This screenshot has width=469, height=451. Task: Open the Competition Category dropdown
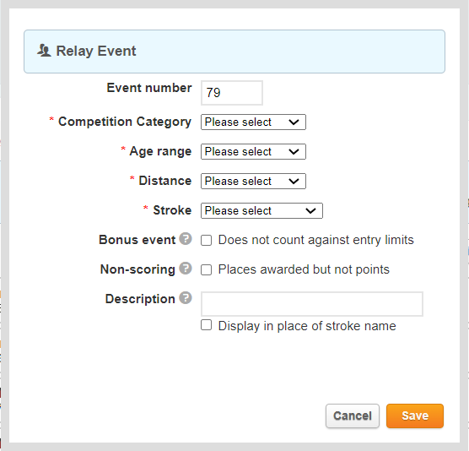[x=253, y=122]
